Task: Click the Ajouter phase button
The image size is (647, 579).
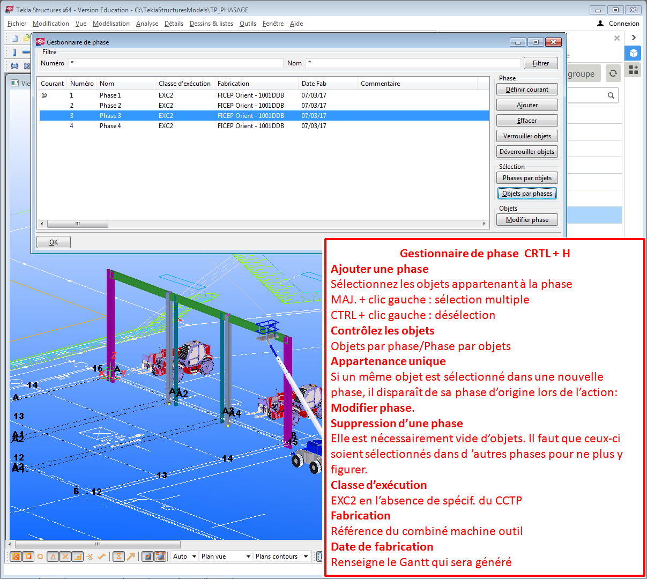Action: (527, 105)
